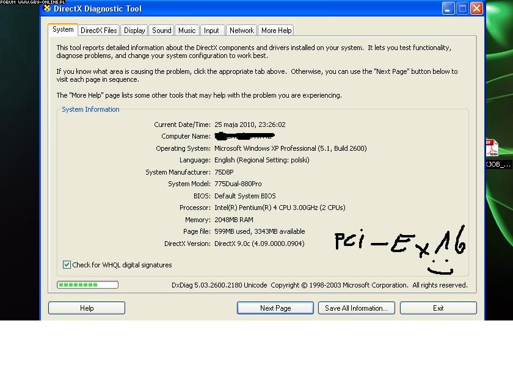Close the DirectX Diagnostic Tool window
Screen dimensions: 513x387
point(476,8)
